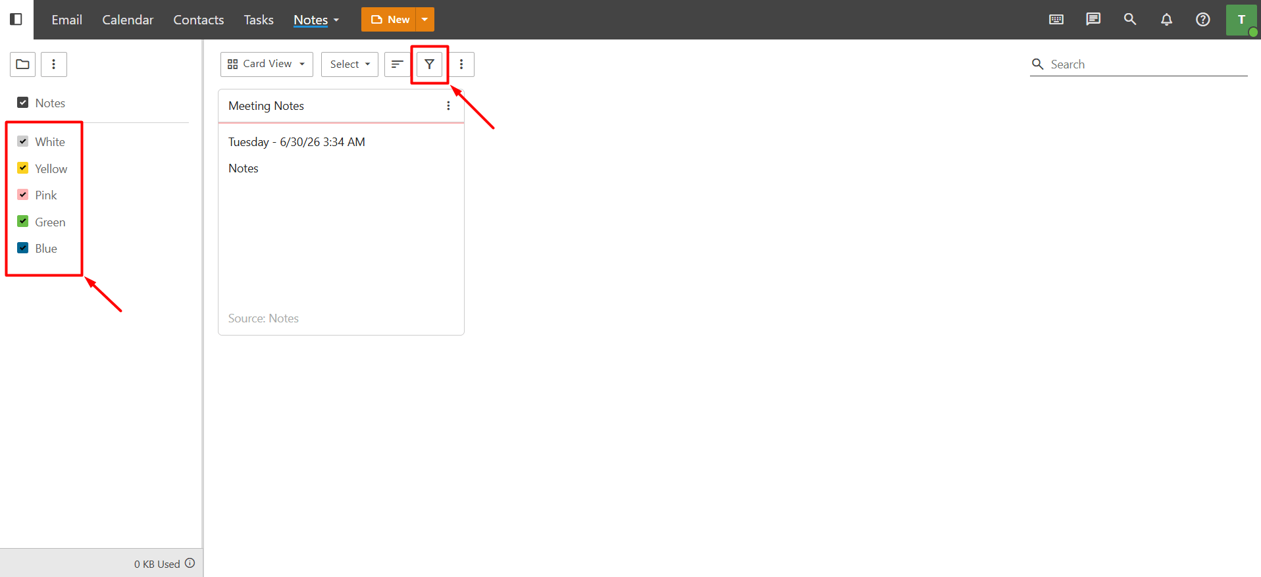Go to the Tasks section
Screen dimensions: 1261x577
[259, 20]
